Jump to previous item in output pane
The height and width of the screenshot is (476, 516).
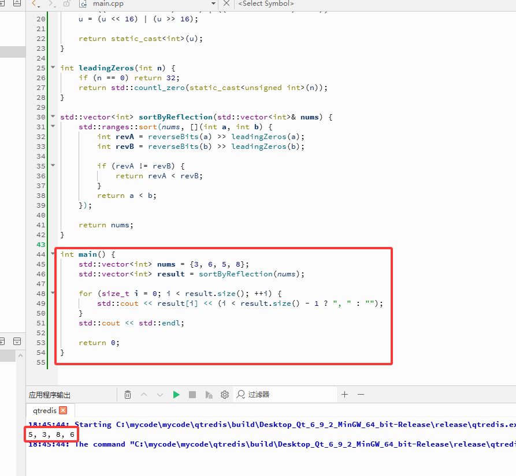(144, 395)
